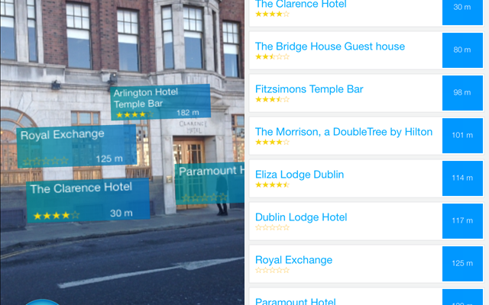Tap the Royal Exchange AR overlay label

point(76,146)
